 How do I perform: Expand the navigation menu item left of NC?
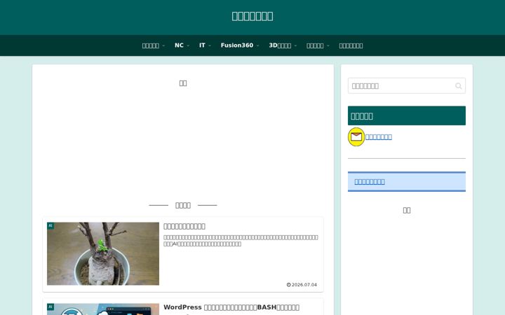(x=154, y=45)
